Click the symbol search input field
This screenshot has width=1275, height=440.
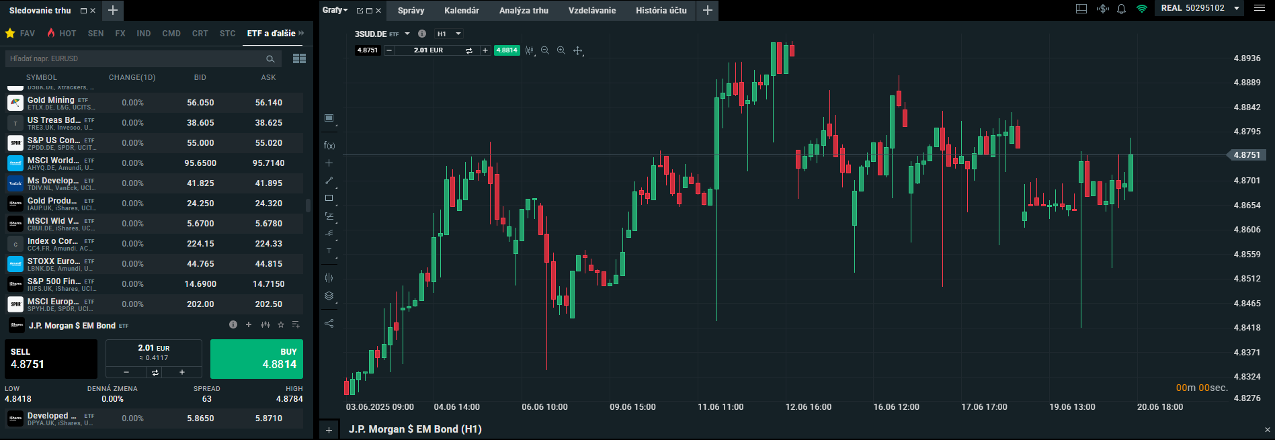point(134,58)
